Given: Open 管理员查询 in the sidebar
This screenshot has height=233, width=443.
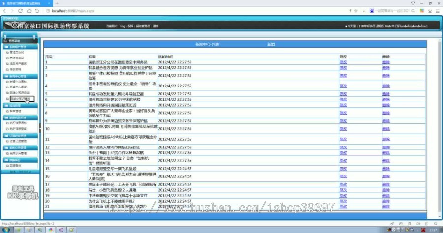Looking at the screenshot, I should point(17,58).
